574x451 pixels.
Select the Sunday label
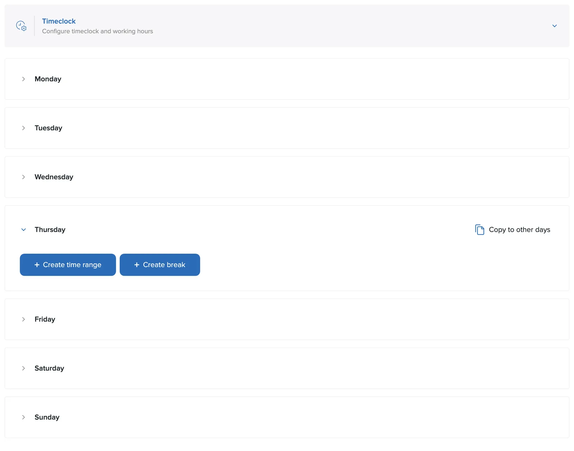(x=47, y=417)
